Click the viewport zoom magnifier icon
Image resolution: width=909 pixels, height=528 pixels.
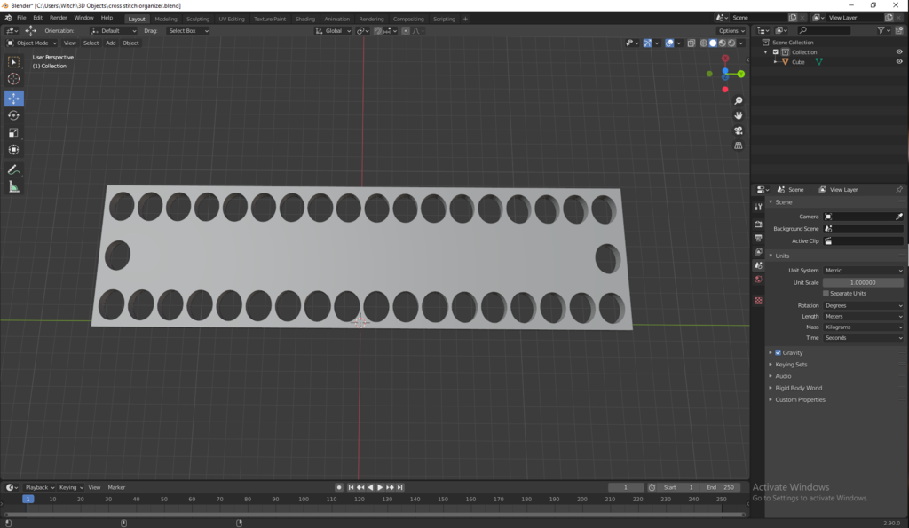click(738, 101)
